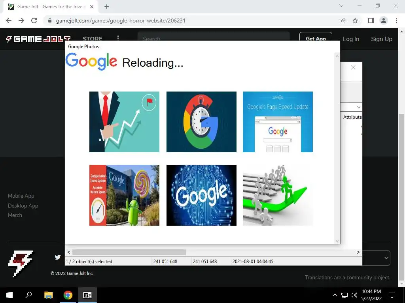Reload the page with the refresh icon
Viewport: 405px width, 303px height.
pos(34,21)
